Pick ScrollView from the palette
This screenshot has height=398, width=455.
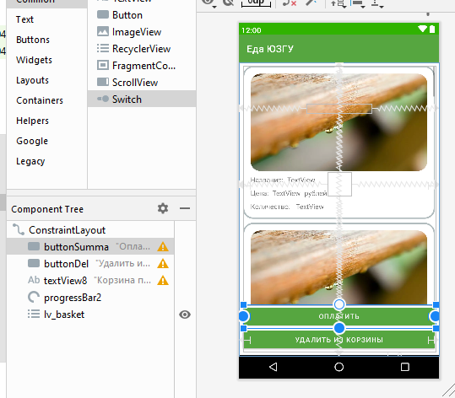click(142, 83)
